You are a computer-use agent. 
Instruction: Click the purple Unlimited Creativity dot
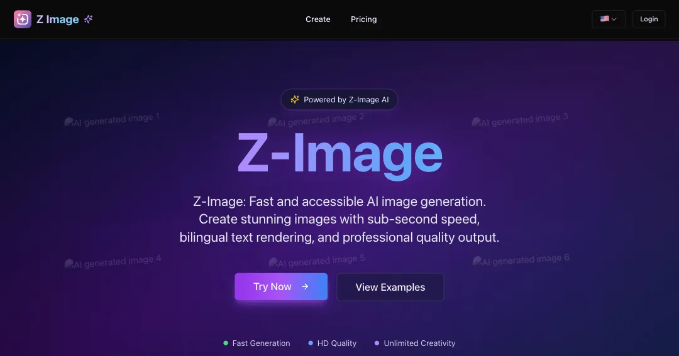pyautogui.click(x=377, y=343)
